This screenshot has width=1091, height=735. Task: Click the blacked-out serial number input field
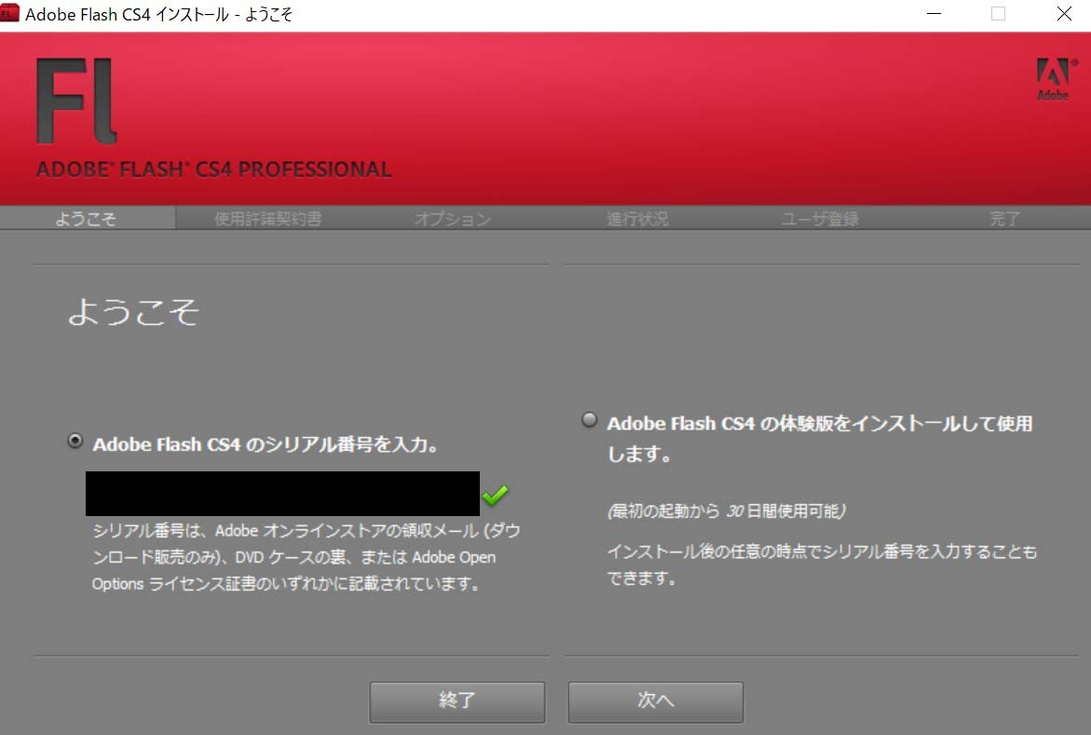pos(282,494)
